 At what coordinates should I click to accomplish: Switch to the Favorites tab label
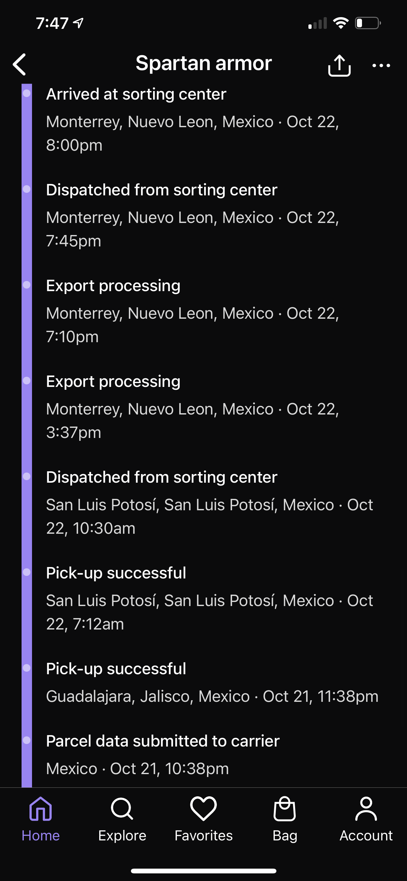[x=203, y=836]
